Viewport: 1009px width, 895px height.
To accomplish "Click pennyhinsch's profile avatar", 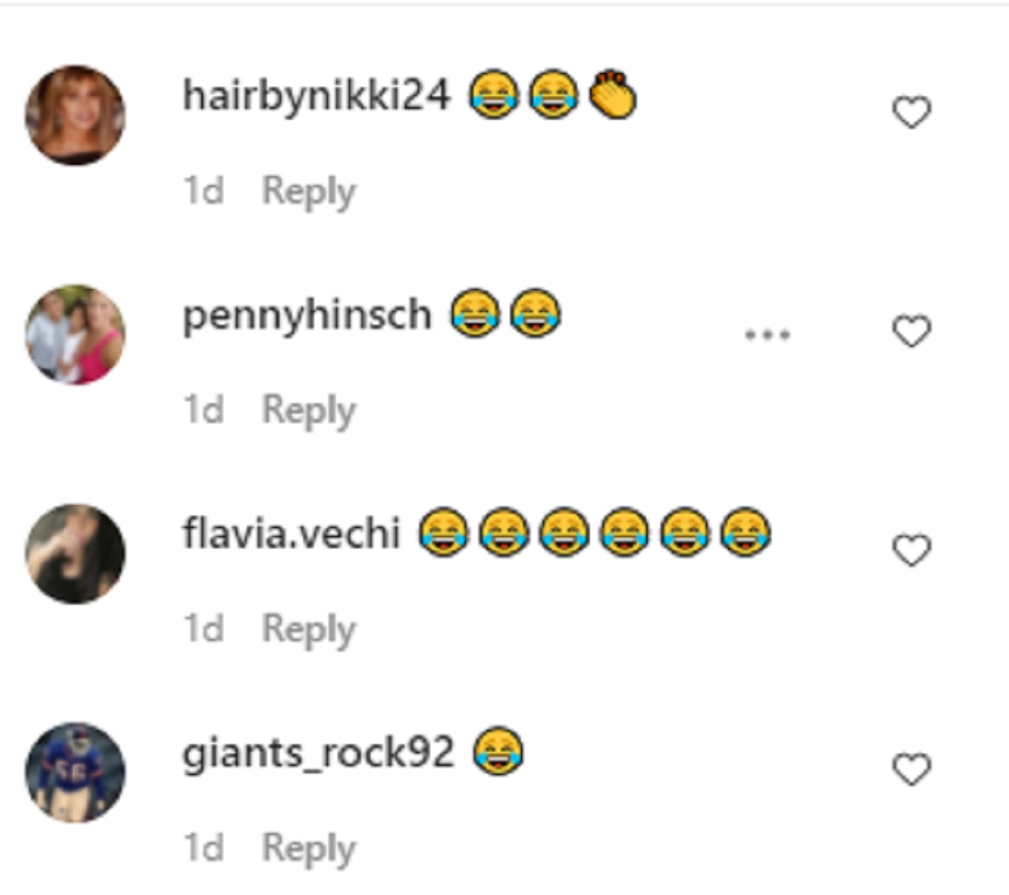I will (x=76, y=334).
